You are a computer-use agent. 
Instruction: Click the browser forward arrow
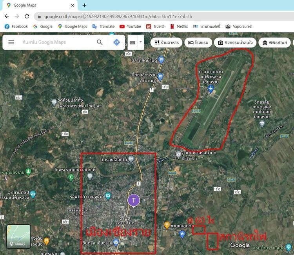[x=17, y=16]
